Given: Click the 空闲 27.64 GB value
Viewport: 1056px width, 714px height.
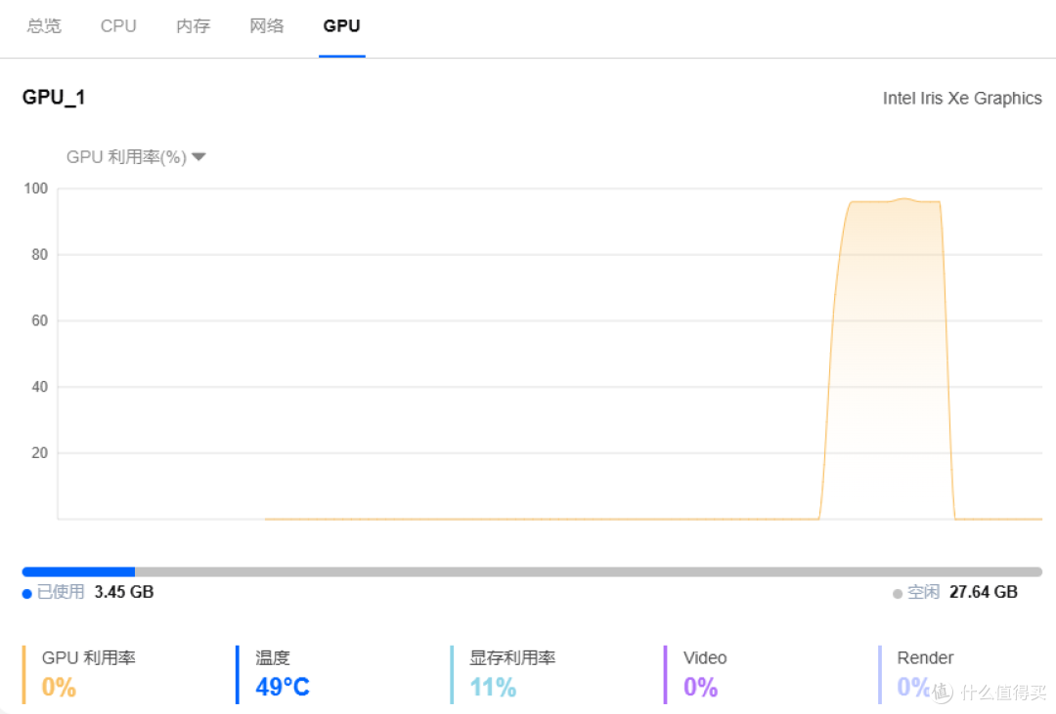Looking at the screenshot, I should [x=984, y=592].
